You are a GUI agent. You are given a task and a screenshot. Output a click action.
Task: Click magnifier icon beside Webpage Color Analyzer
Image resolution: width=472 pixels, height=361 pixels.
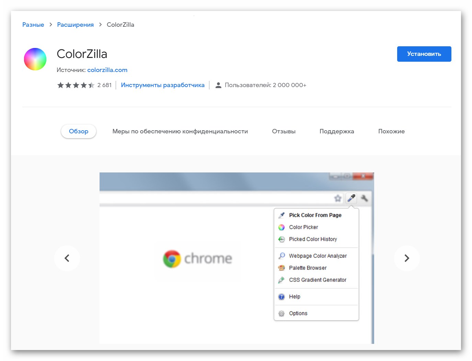click(x=281, y=256)
